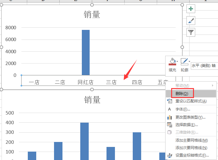Click the 三店 axis label
Image resolution: width=218 pixels, height=160 pixels.
[111, 82]
